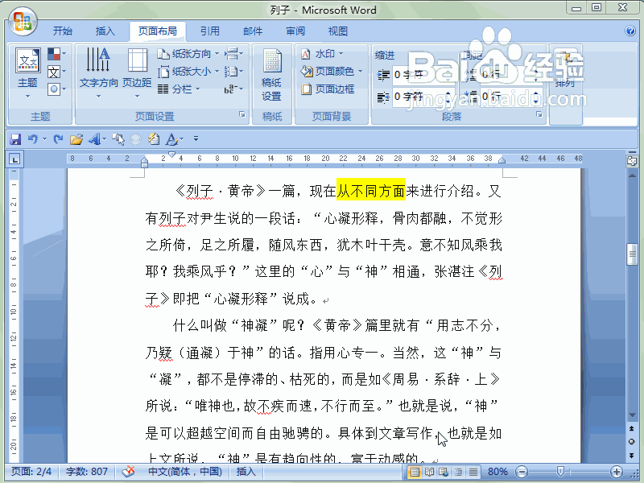Screen dimensions: 644x483
Task: Click proofing errors status icon
Action: [x=129, y=472]
